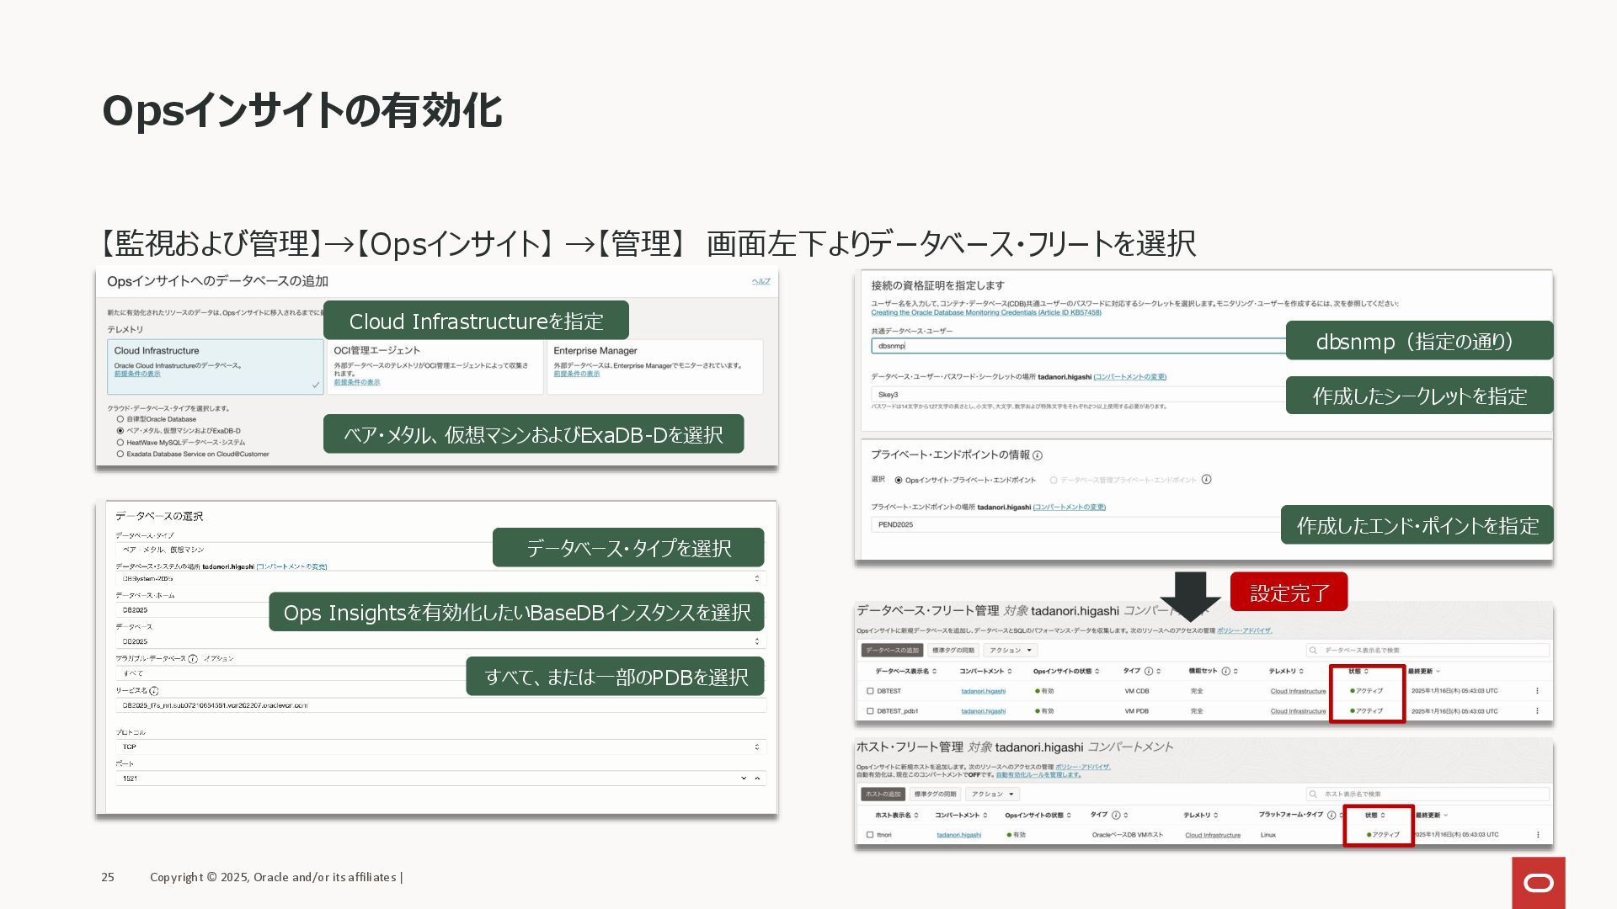Viewport: 1617px width, 909px height.
Task: Select the 自律型Oracle Database radio button
Action: point(120,419)
